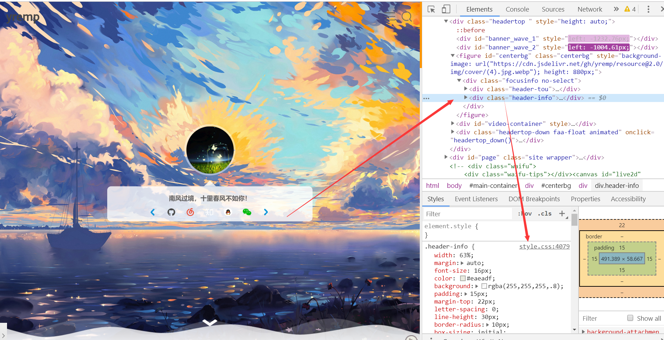Screen dimensions: 664x340
Task: Select #main-container in the breadcrumb
Action: pos(493,185)
